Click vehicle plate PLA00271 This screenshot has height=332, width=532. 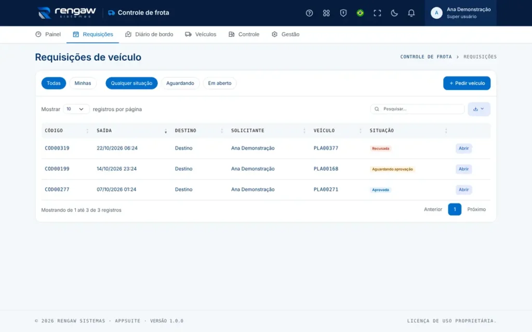tap(326, 189)
